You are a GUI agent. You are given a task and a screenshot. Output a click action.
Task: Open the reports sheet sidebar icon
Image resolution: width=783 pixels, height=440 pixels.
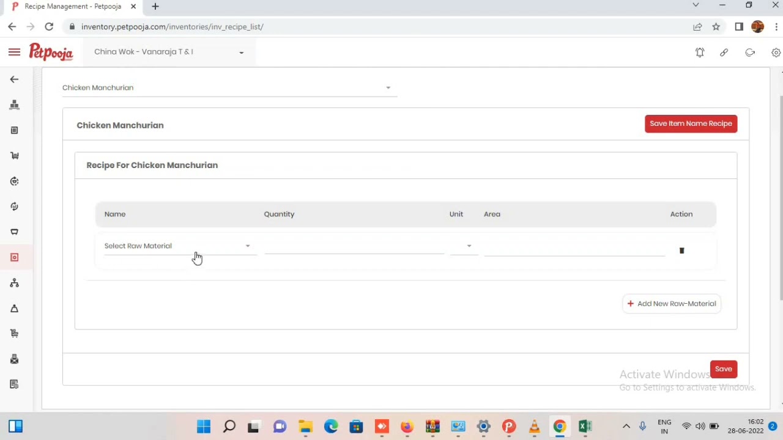point(14,384)
